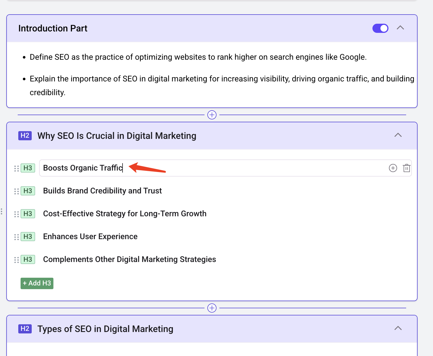Grab drag handle of Cost-Effective Strategy row
The width and height of the screenshot is (433, 356).
pyautogui.click(x=17, y=214)
